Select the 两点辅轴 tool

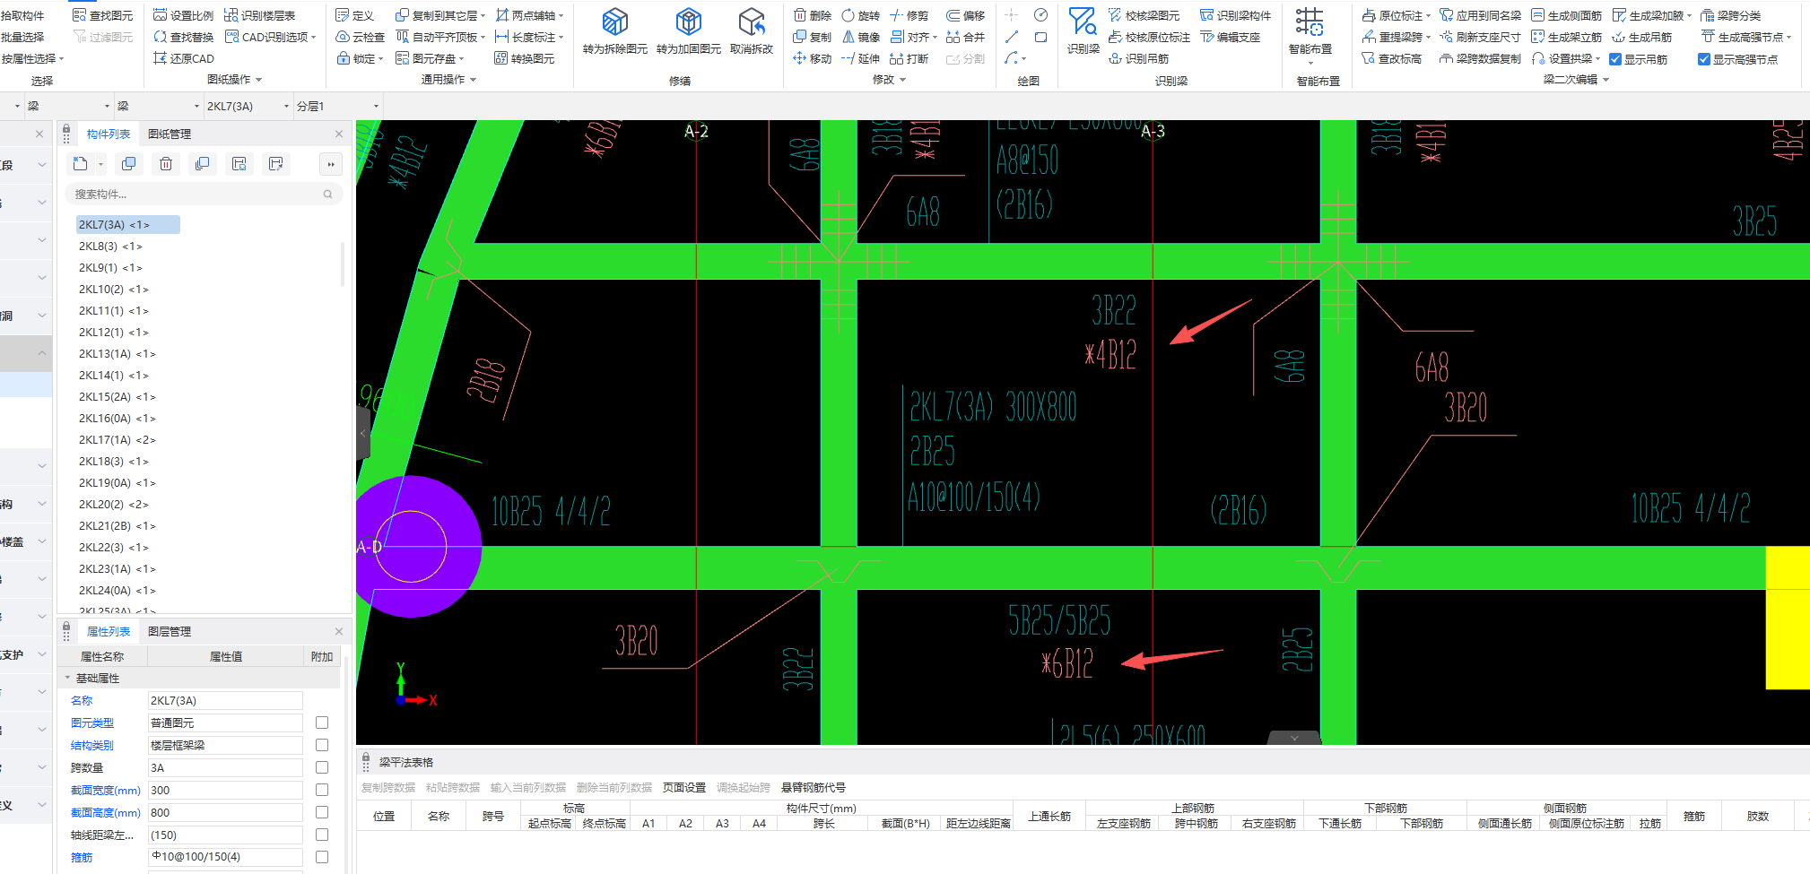529,15
